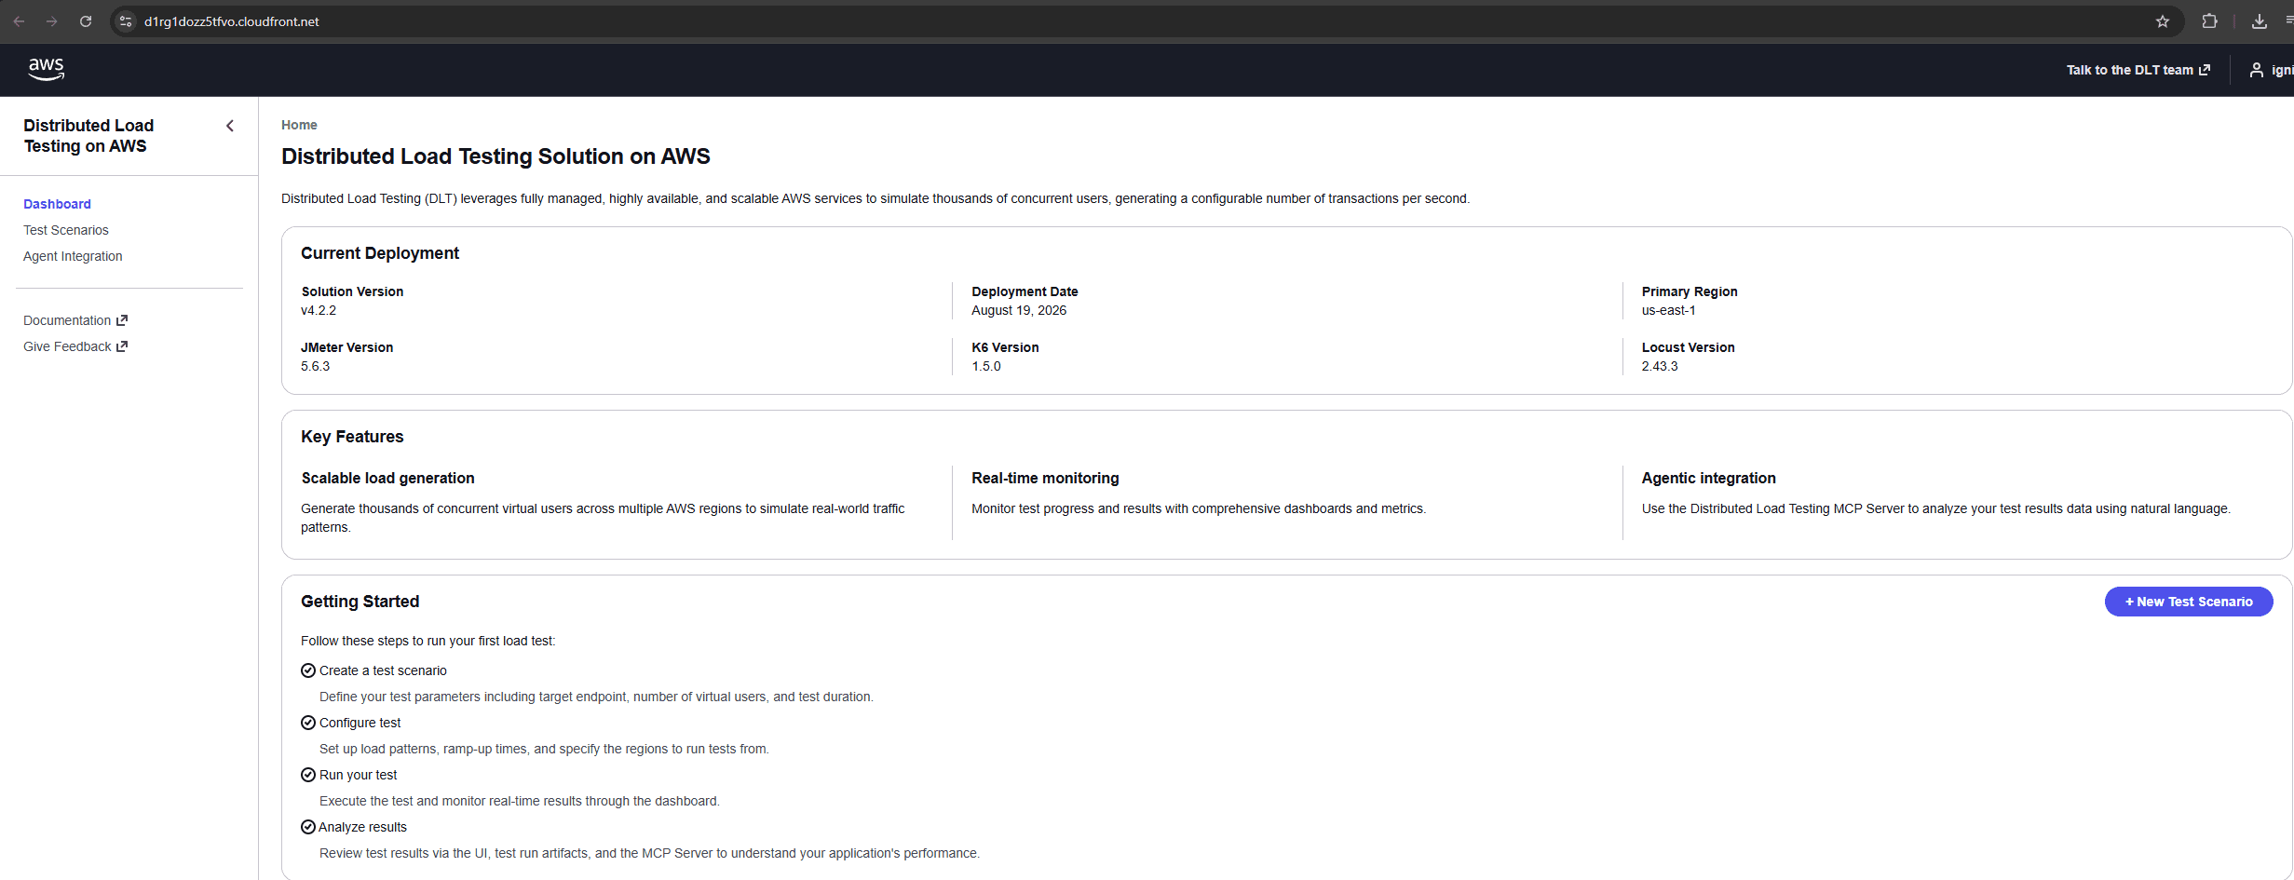The width and height of the screenshot is (2294, 880).
Task: Click the New Test Scenario button
Action: pos(2189,602)
